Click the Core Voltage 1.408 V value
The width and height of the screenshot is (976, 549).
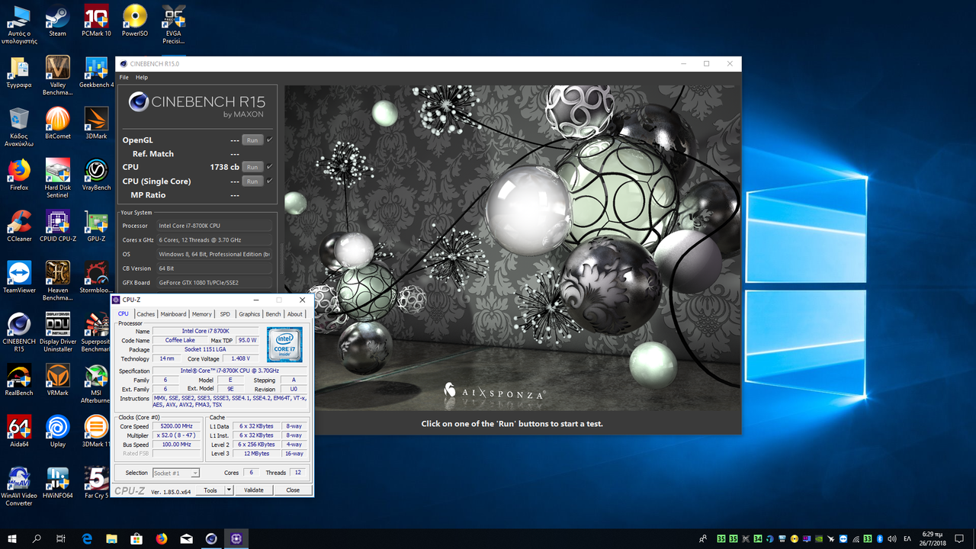(240, 358)
